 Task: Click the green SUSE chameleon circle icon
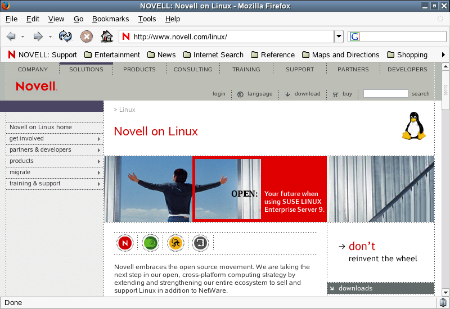tap(150, 243)
